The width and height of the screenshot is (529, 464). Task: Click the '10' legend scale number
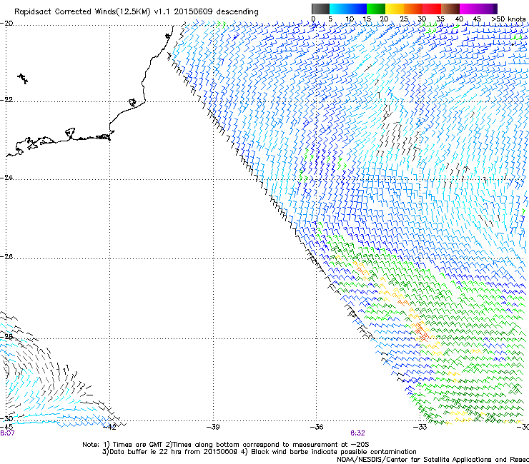349,19
